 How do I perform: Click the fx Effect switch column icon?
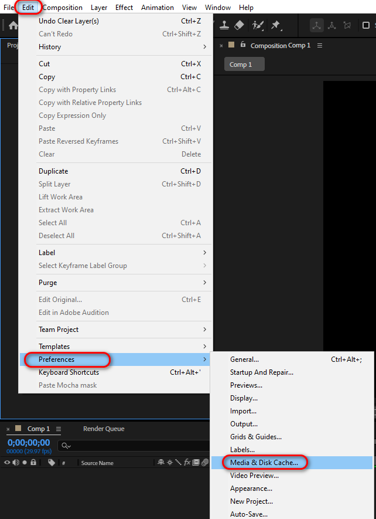click(x=187, y=462)
